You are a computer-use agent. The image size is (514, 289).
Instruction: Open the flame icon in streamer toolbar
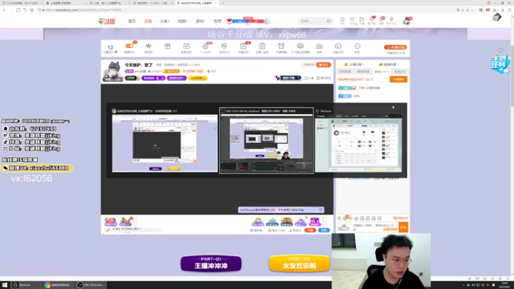coord(205,46)
